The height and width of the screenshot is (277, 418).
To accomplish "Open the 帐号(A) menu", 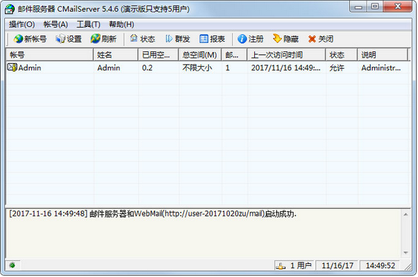I will (x=56, y=24).
